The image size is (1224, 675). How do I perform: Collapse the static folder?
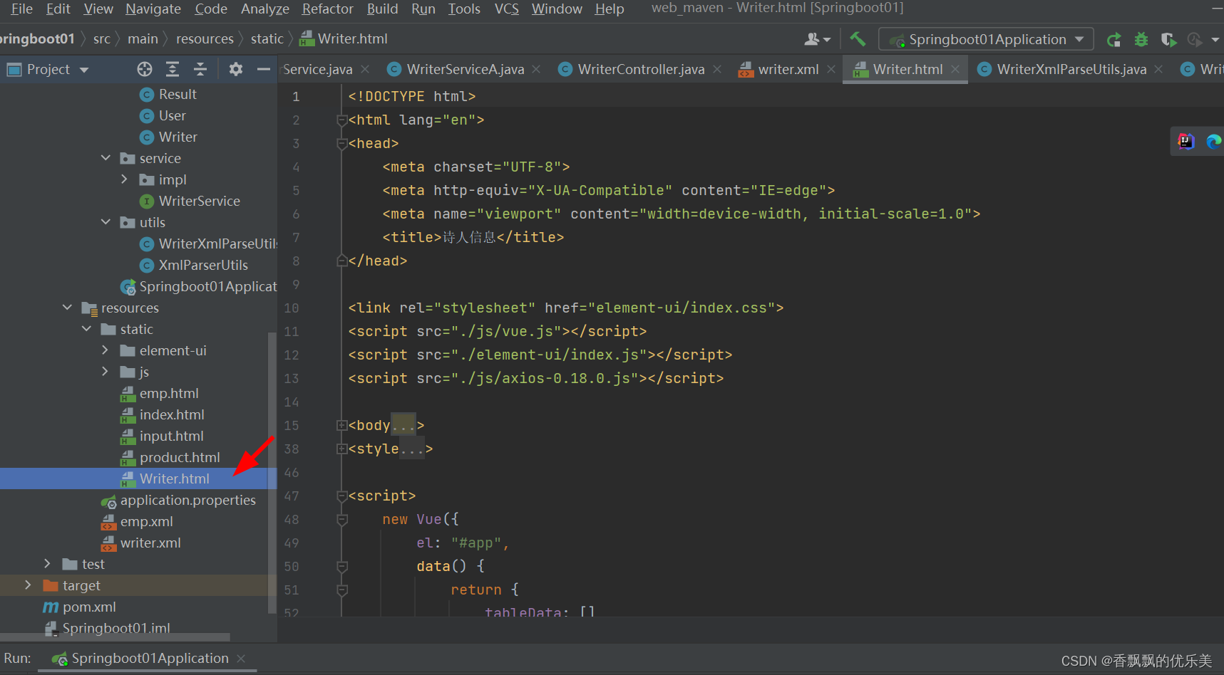[x=86, y=328]
